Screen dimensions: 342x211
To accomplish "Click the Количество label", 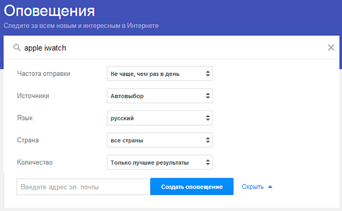I will (x=35, y=163).
